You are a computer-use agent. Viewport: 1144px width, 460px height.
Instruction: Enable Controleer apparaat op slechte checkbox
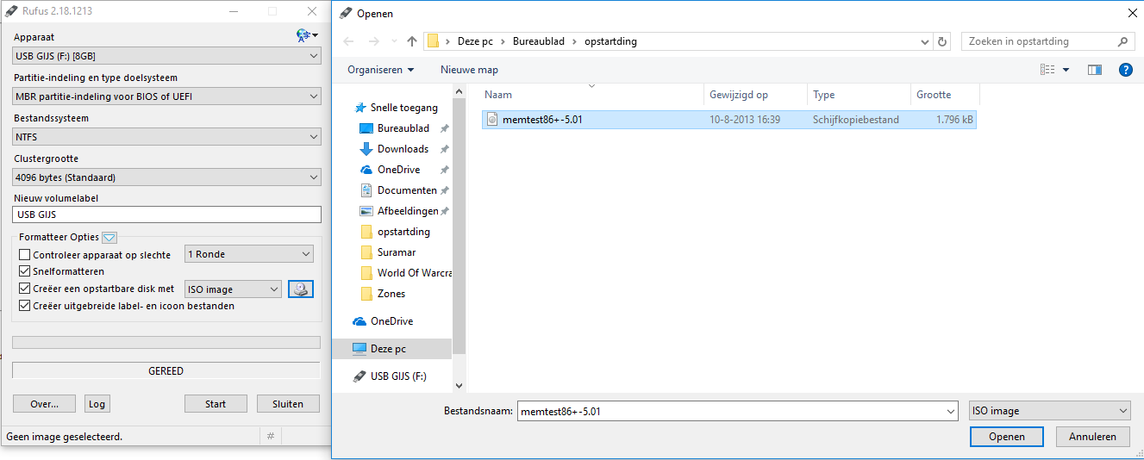pyautogui.click(x=25, y=255)
